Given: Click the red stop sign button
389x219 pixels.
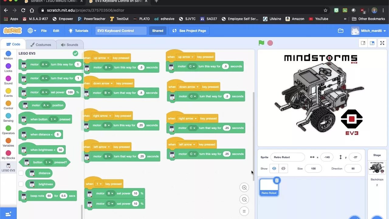Looking at the screenshot, I should [x=270, y=43].
